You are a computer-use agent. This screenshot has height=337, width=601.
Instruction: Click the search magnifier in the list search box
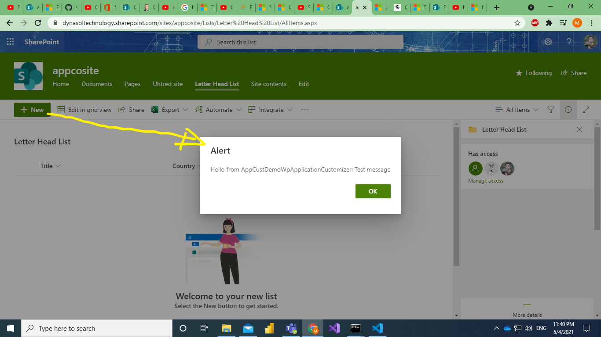208,42
